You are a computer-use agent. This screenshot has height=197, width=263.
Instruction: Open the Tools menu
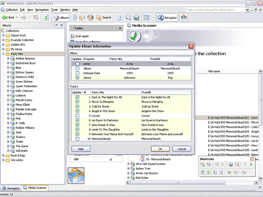[54, 10]
